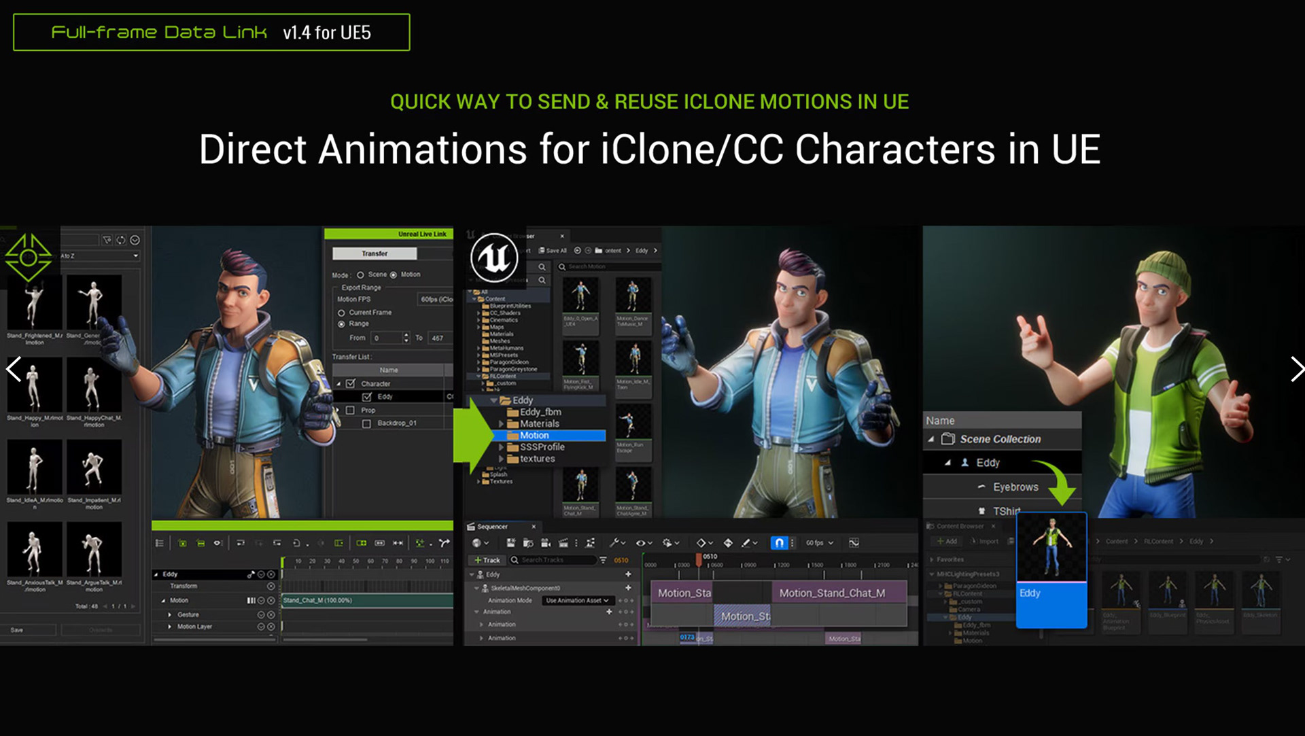
Task: Click the range To field showing 467
Action: (439, 338)
